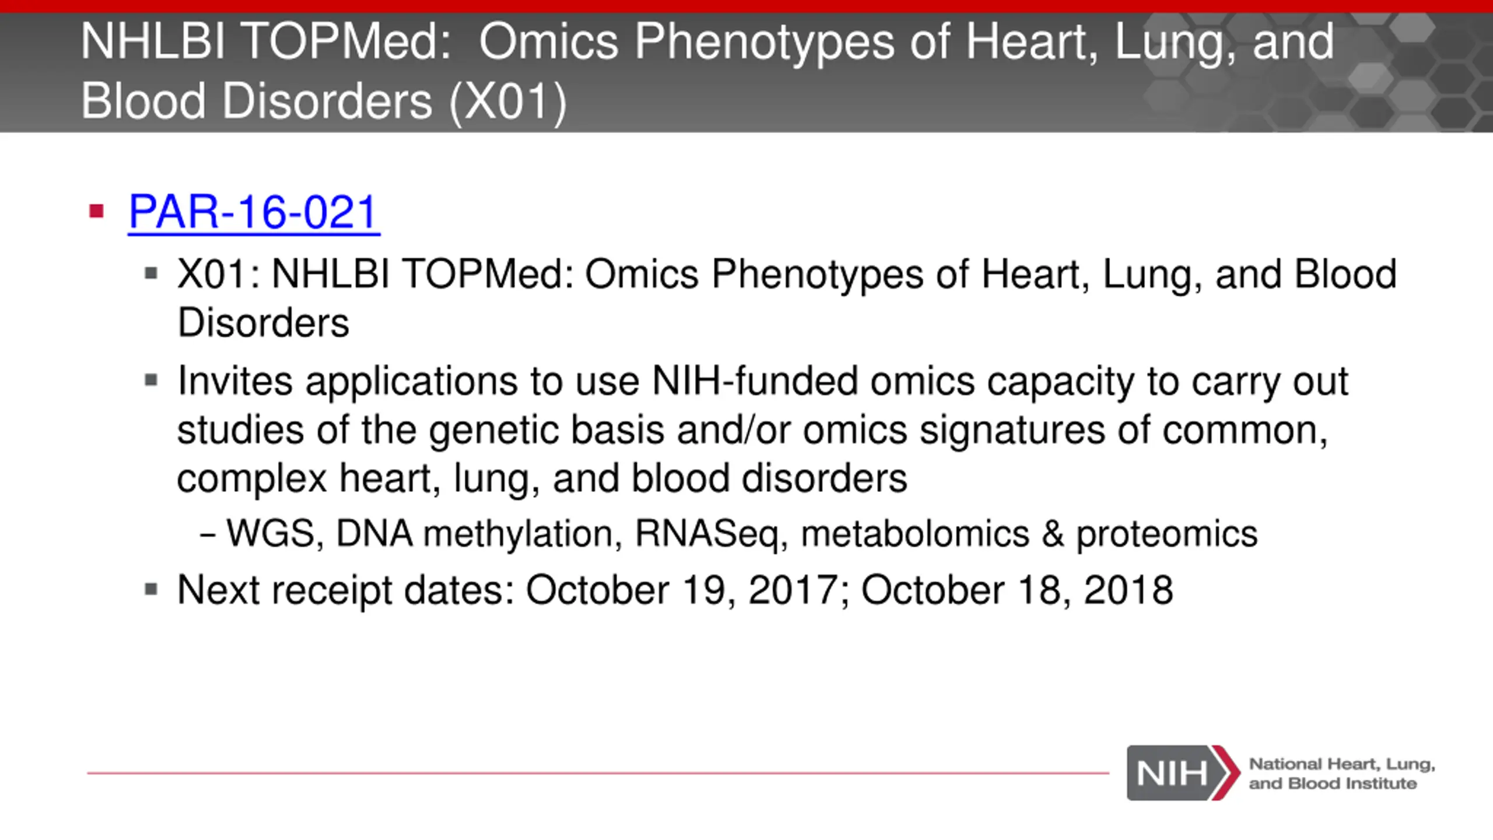The image size is (1493, 840).
Task: Click the dash before WGS sub-item
Action: (x=208, y=534)
